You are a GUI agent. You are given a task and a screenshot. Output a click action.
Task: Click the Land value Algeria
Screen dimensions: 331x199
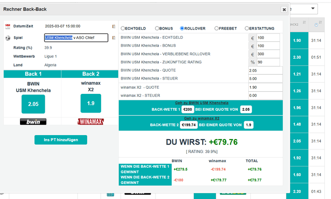click(x=50, y=65)
